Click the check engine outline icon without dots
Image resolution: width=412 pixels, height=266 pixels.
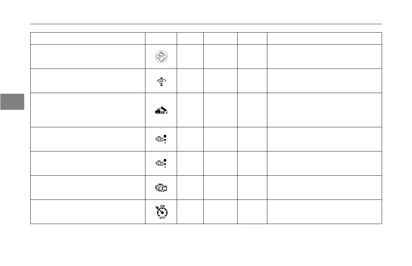pyautogui.click(x=161, y=187)
